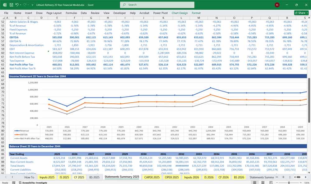Open the Formulas ribbon menu
The height and width of the screenshot is (184, 311).
pos(71,13)
